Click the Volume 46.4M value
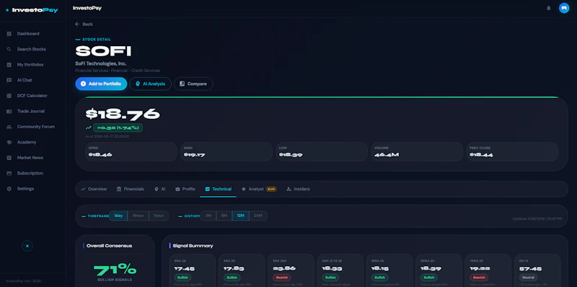Screen dimensions: 577x287 click(x=387, y=155)
